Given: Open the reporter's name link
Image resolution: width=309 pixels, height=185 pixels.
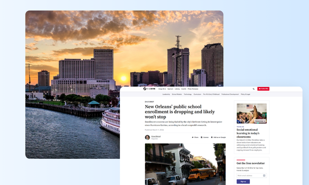Looking at the screenshot, I should point(156,136).
